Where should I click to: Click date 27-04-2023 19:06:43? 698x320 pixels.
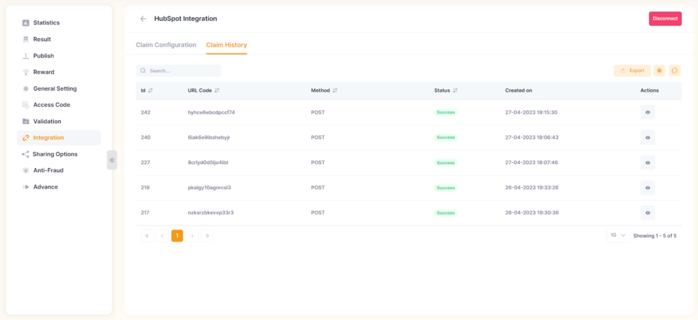(x=532, y=138)
